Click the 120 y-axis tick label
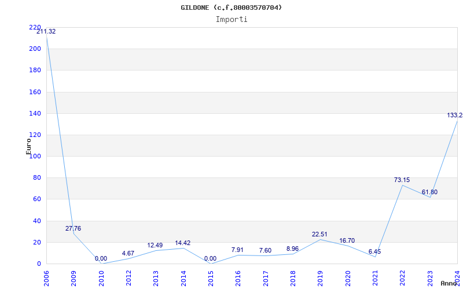Viewport: 463px width, 289px height. (x=35, y=135)
